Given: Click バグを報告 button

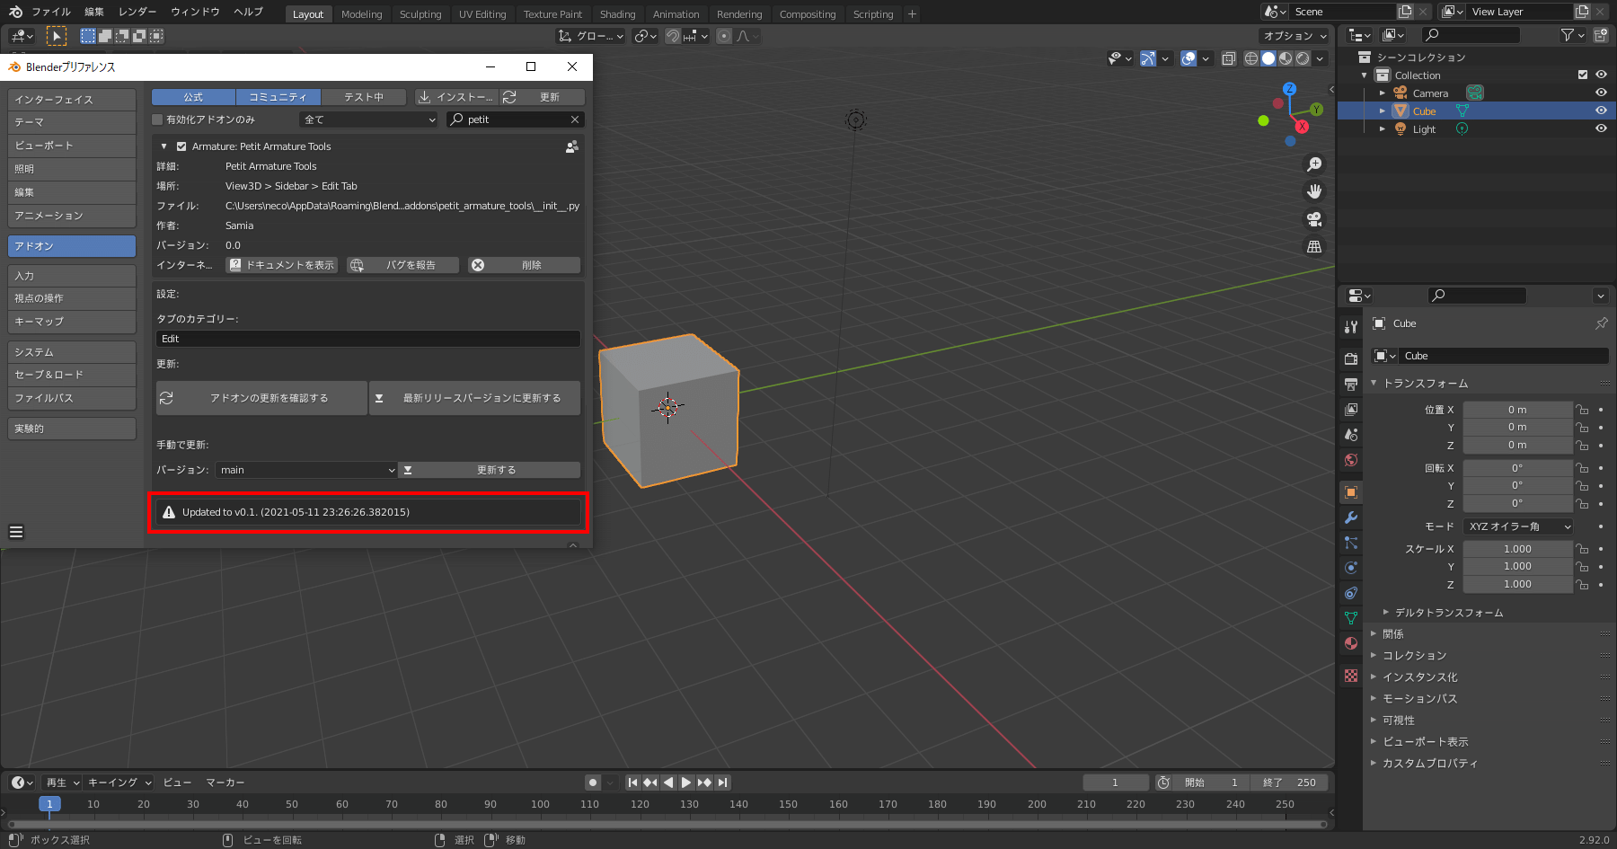Looking at the screenshot, I should (x=403, y=265).
